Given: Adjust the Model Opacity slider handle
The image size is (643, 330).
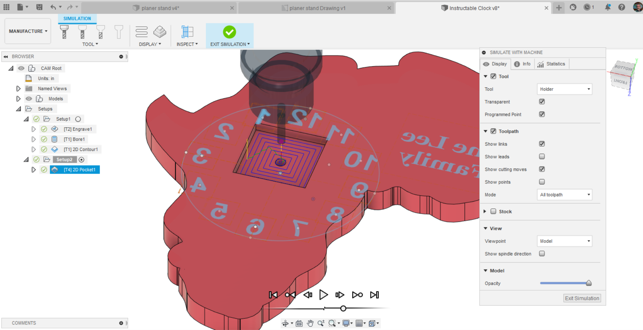Looking at the screenshot, I should (x=589, y=283).
